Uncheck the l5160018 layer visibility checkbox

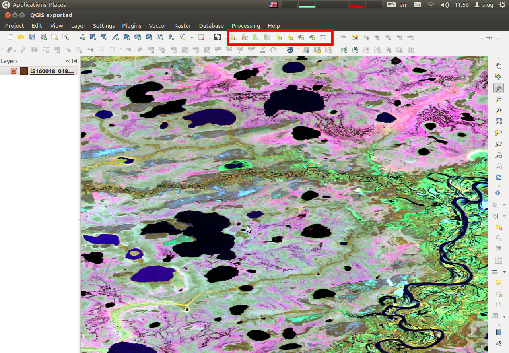pos(14,71)
